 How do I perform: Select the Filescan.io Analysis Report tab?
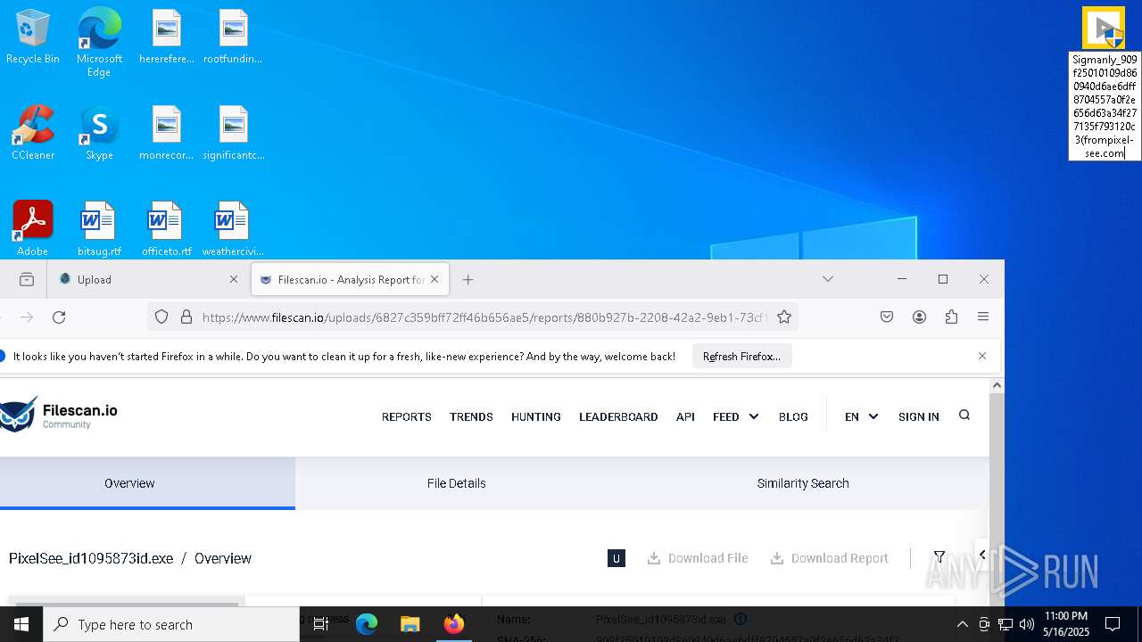[x=350, y=279]
